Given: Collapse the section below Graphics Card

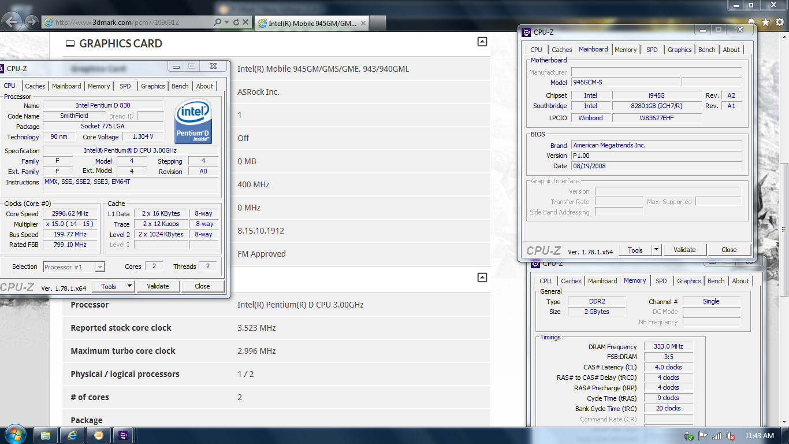Looking at the screenshot, I should point(482,277).
